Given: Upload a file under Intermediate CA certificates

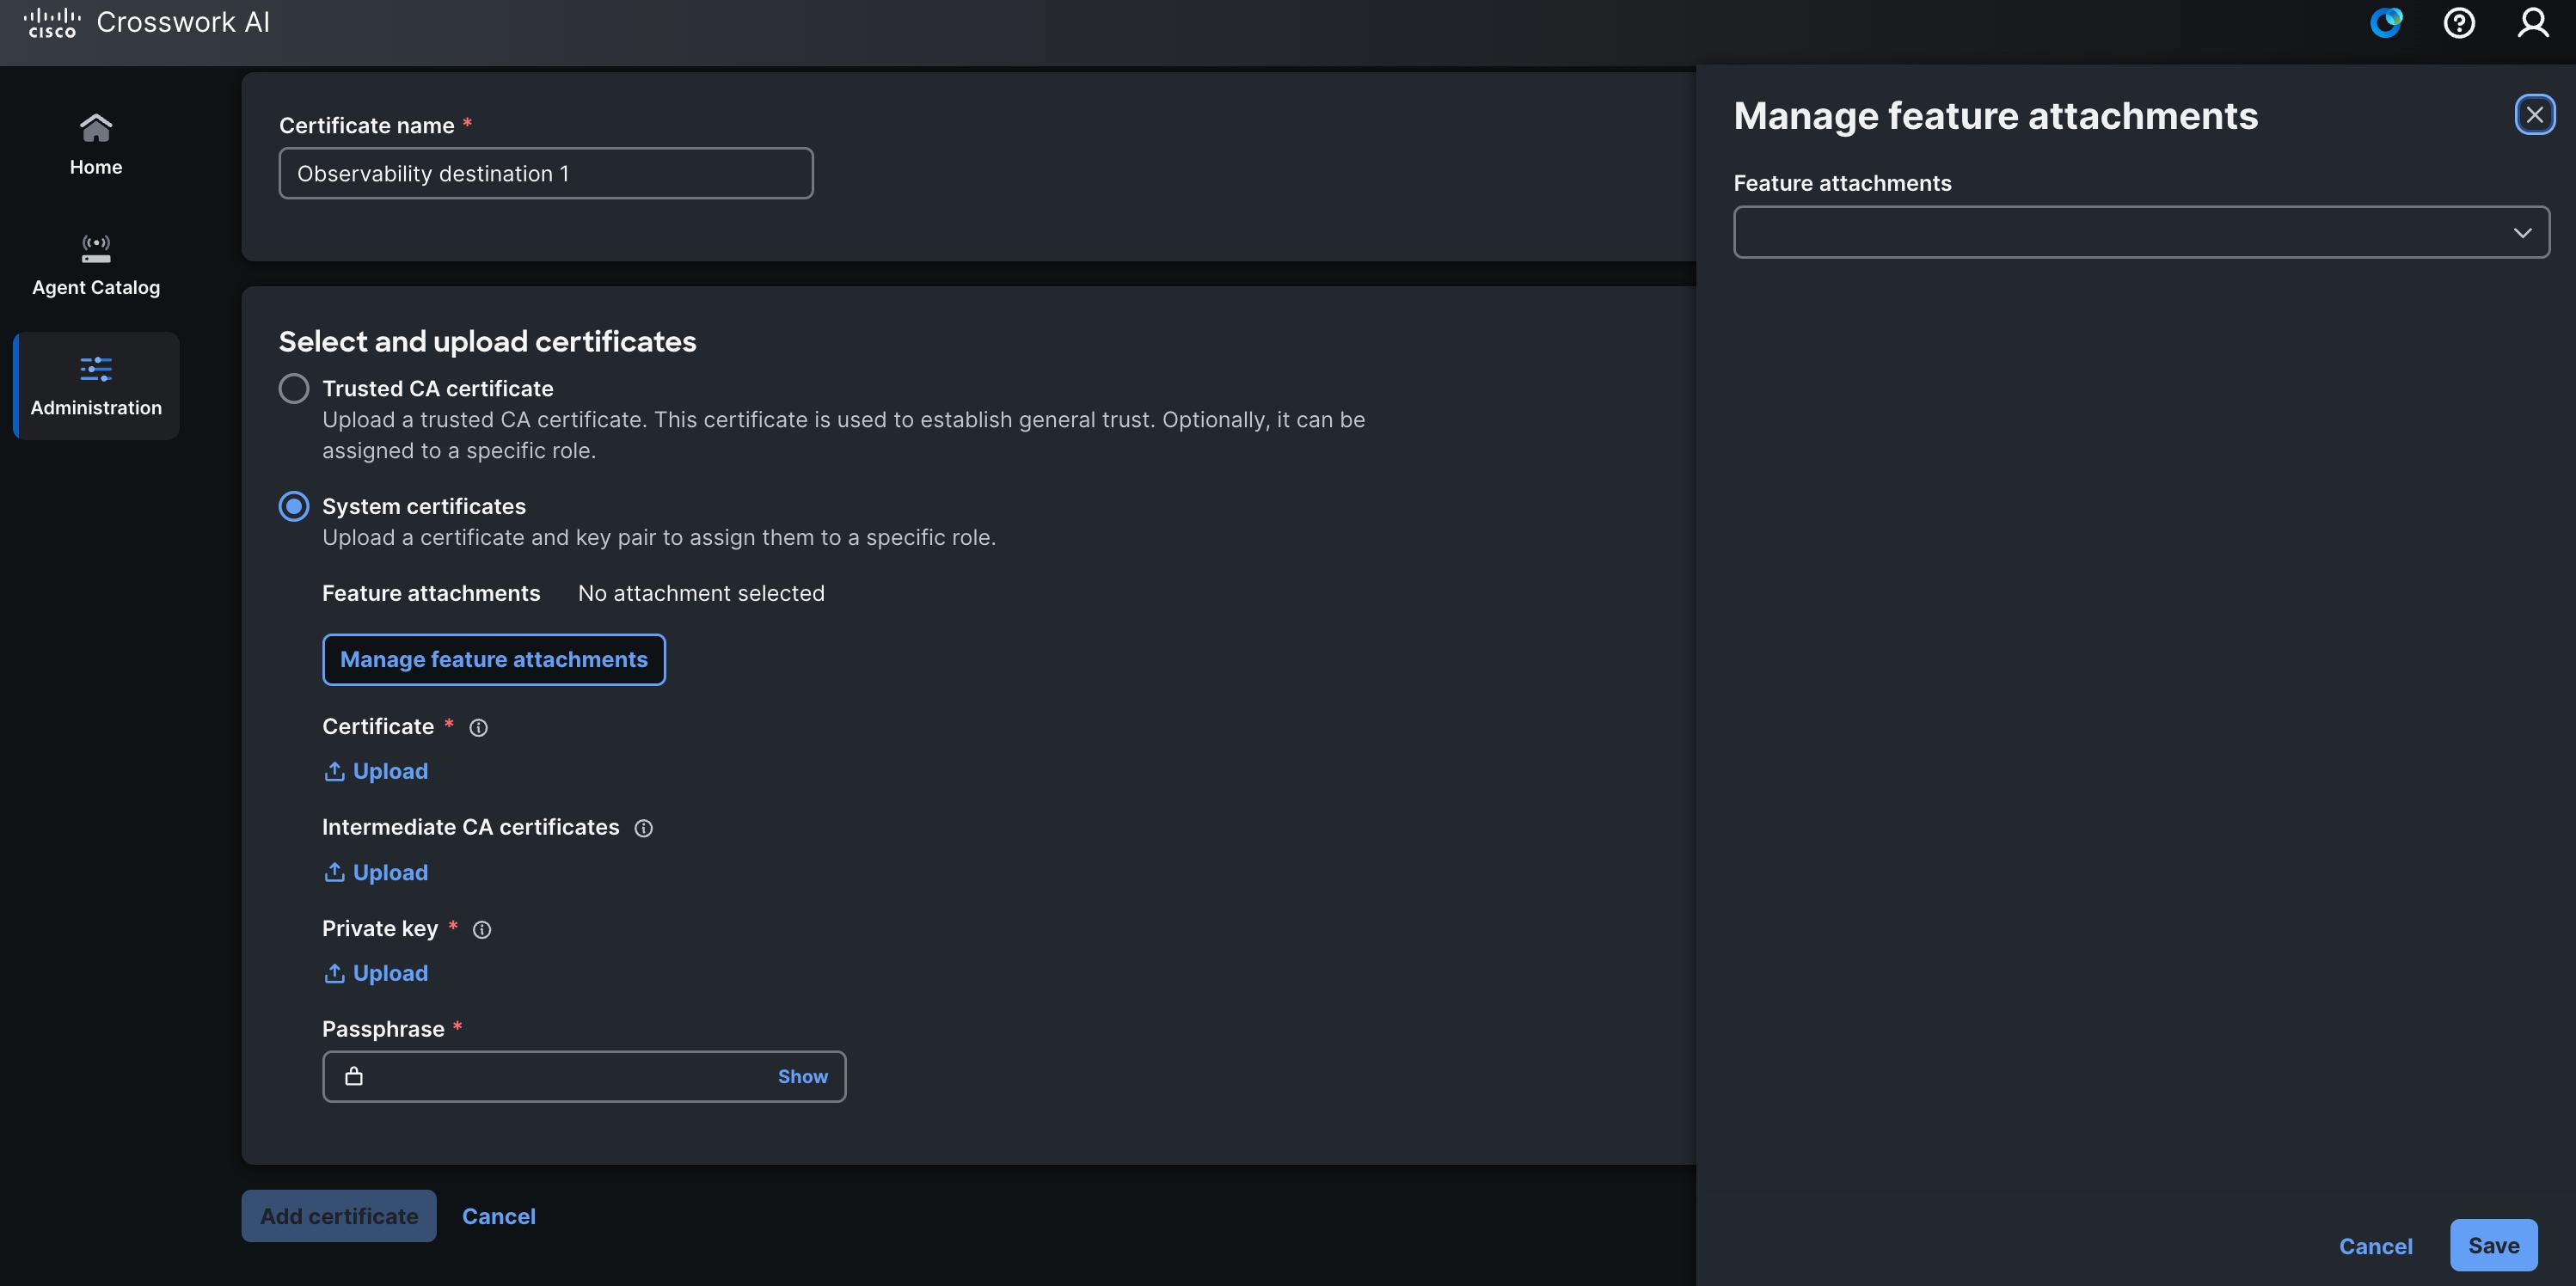Looking at the screenshot, I should [x=376, y=872].
